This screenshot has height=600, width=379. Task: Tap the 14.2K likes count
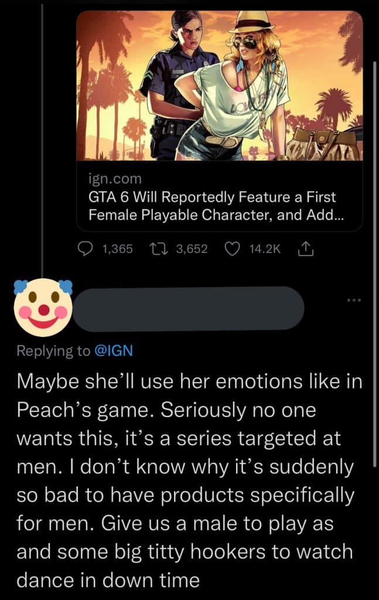pyautogui.click(x=265, y=249)
